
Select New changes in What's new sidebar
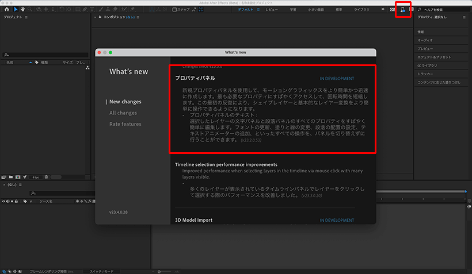(x=125, y=102)
